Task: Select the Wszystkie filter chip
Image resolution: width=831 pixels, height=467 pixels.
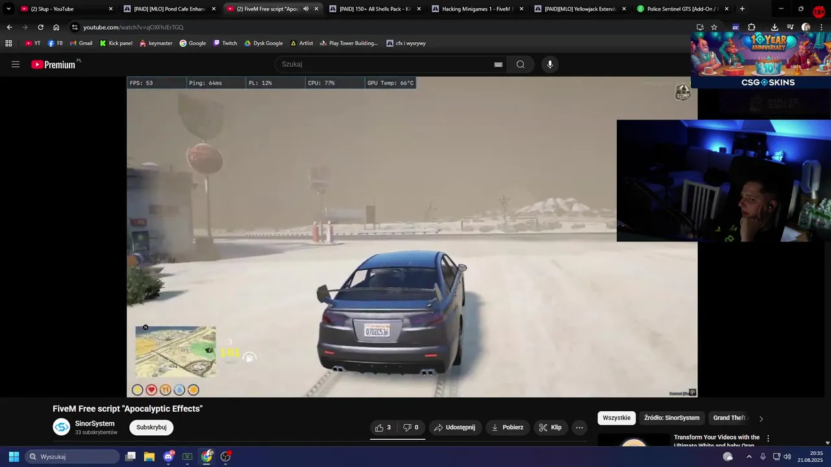Action: (x=616, y=418)
